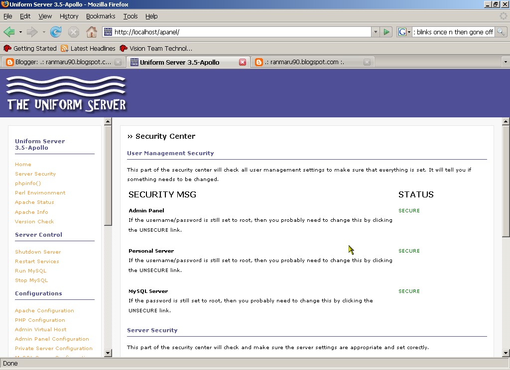Click the green Go arrow button
Viewport: 510px width, 370px height.
tap(386, 32)
